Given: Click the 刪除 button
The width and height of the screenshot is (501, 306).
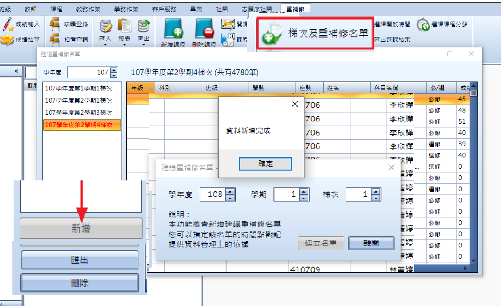Looking at the screenshot, I should (x=80, y=283).
